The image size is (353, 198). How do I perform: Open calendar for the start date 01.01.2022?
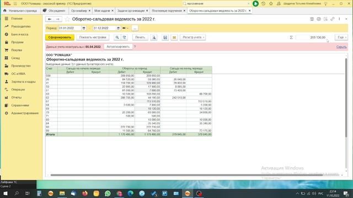click(84, 28)
